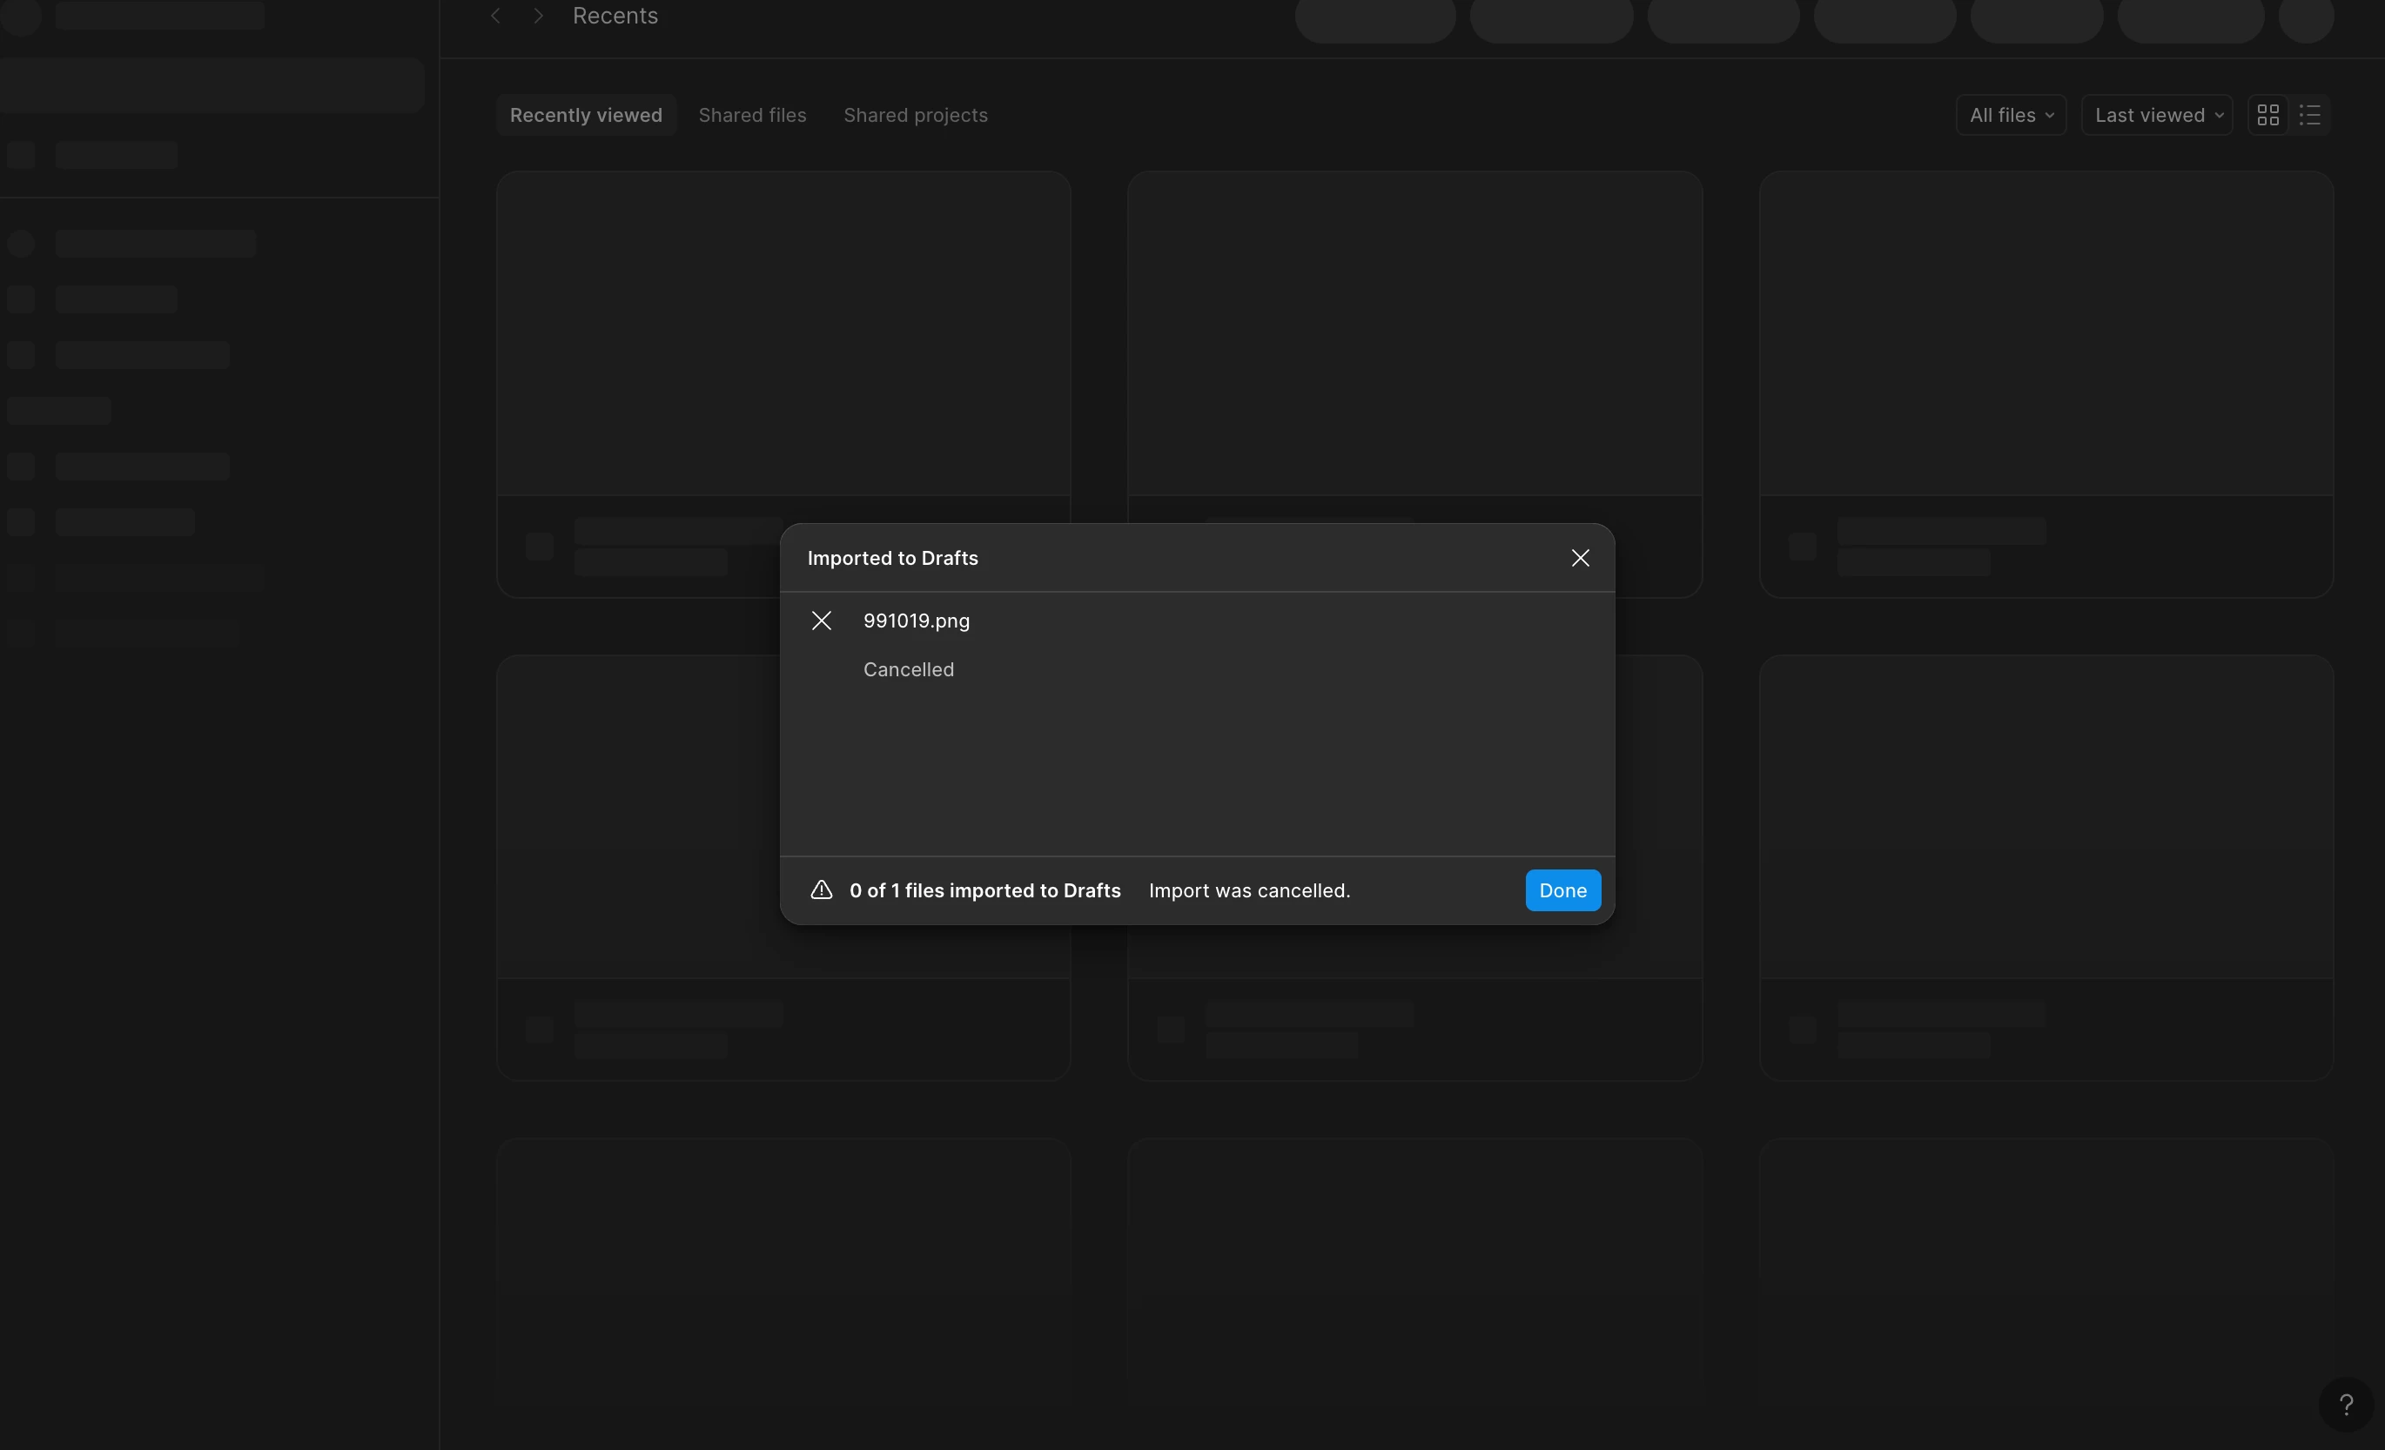
Task: Open the Last viewed sort dropdown
Action: 2157,115
